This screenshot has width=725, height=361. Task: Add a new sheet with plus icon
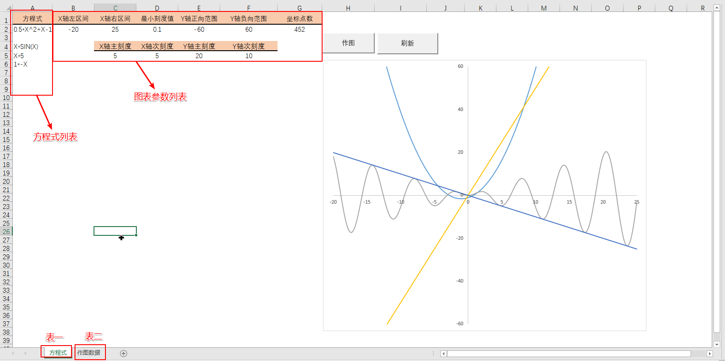click(124, 354)
